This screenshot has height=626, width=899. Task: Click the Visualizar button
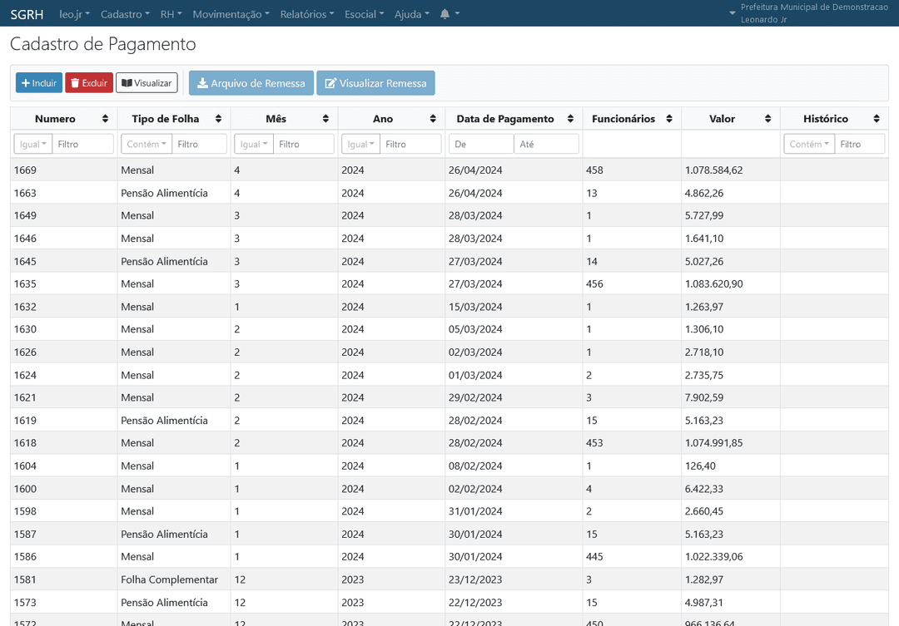(x=147, y=83)
